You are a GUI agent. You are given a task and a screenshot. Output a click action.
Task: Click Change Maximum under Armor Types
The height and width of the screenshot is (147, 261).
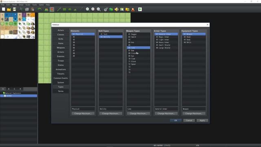tap(166, 114)
